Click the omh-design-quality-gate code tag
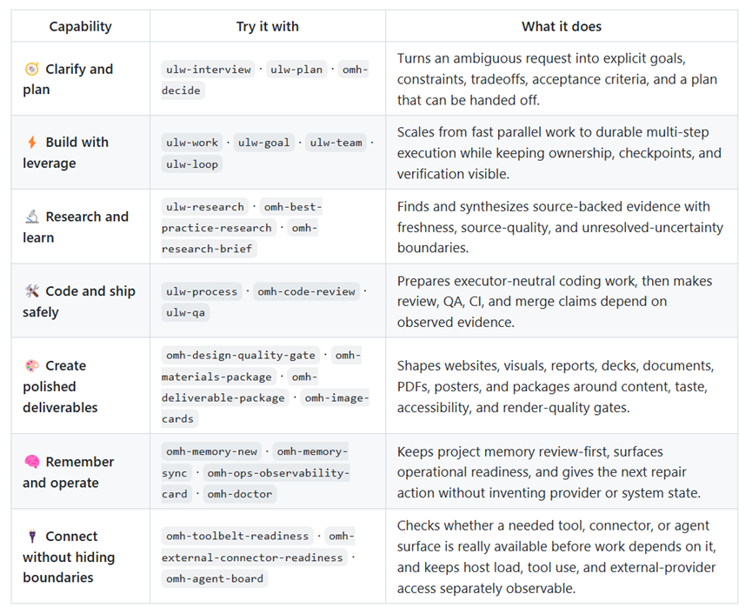This screenshot has width=752, height=614. [241, 356]
